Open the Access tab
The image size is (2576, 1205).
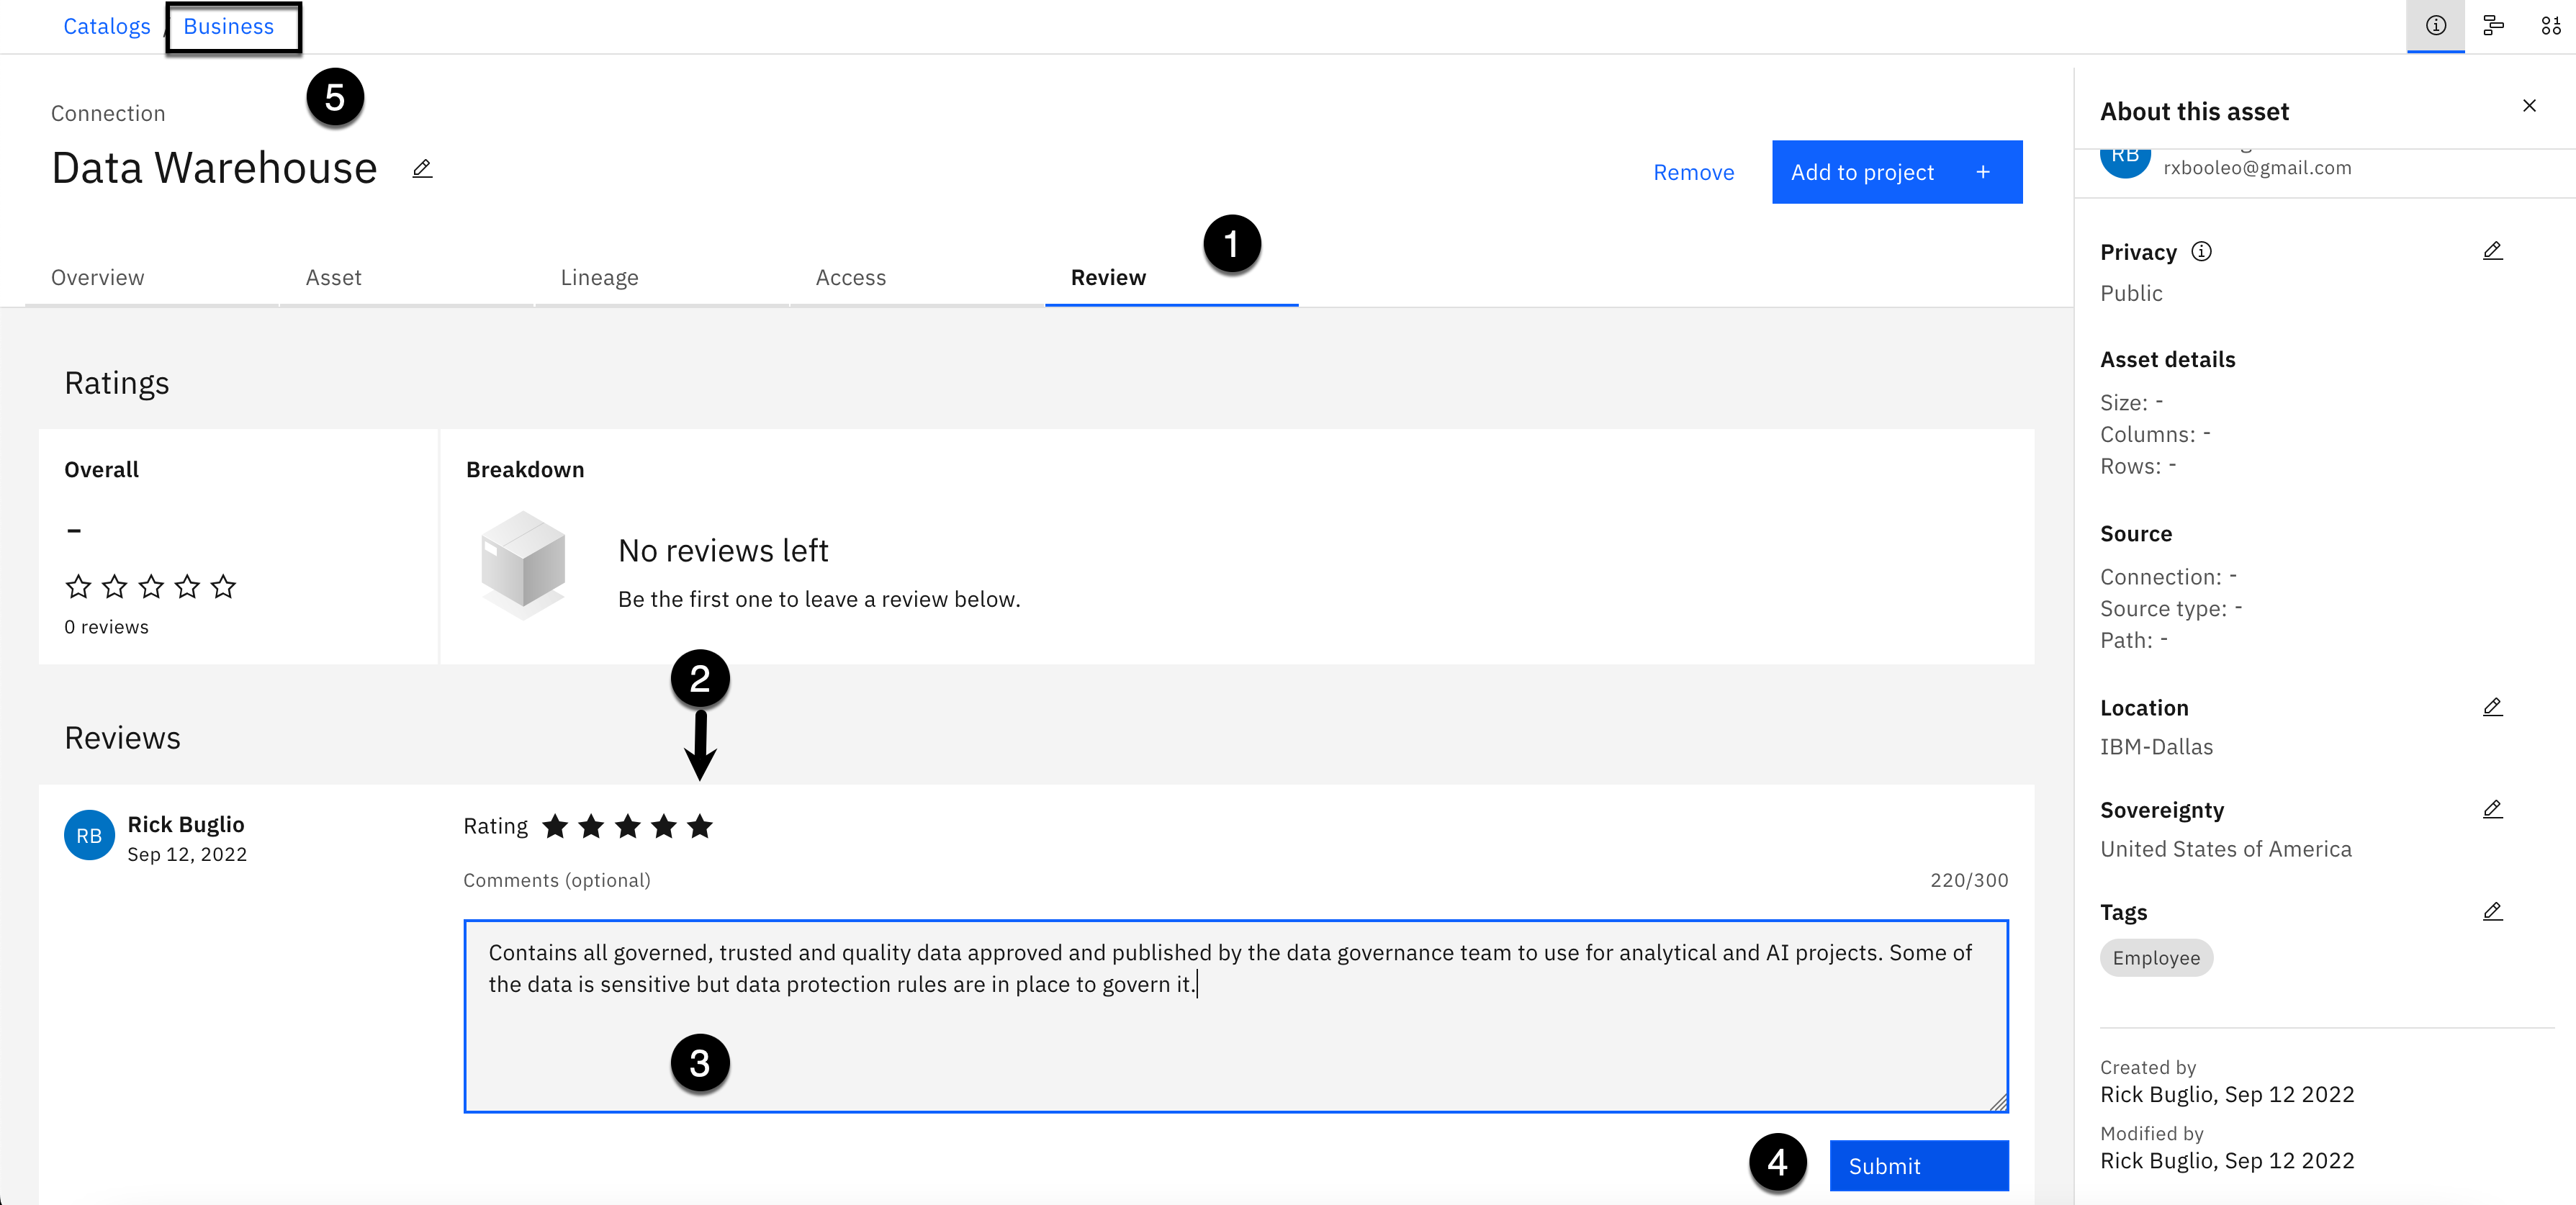click(x=850, y=278)
